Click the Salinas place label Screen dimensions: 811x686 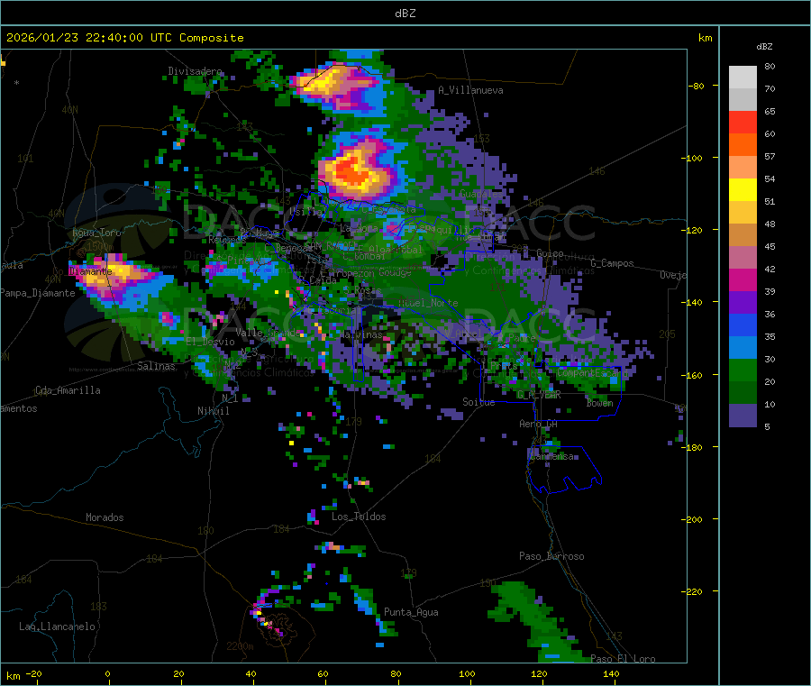[x=156, y=366]
